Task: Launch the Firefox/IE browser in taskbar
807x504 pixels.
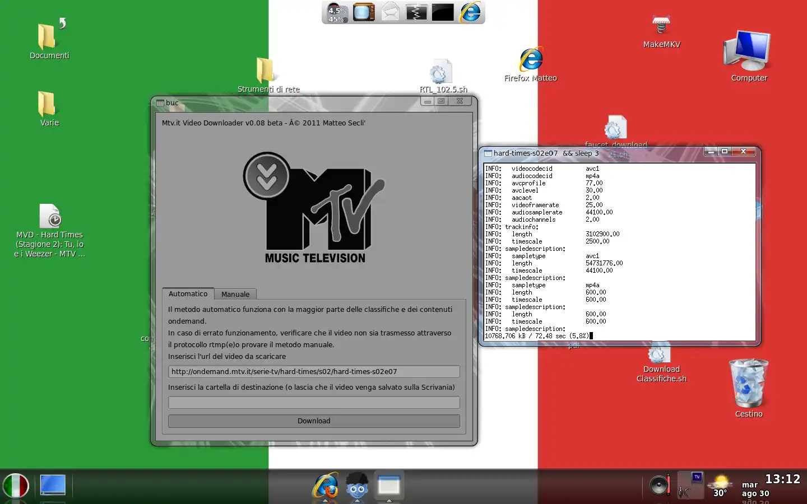Action: point(326,486)
